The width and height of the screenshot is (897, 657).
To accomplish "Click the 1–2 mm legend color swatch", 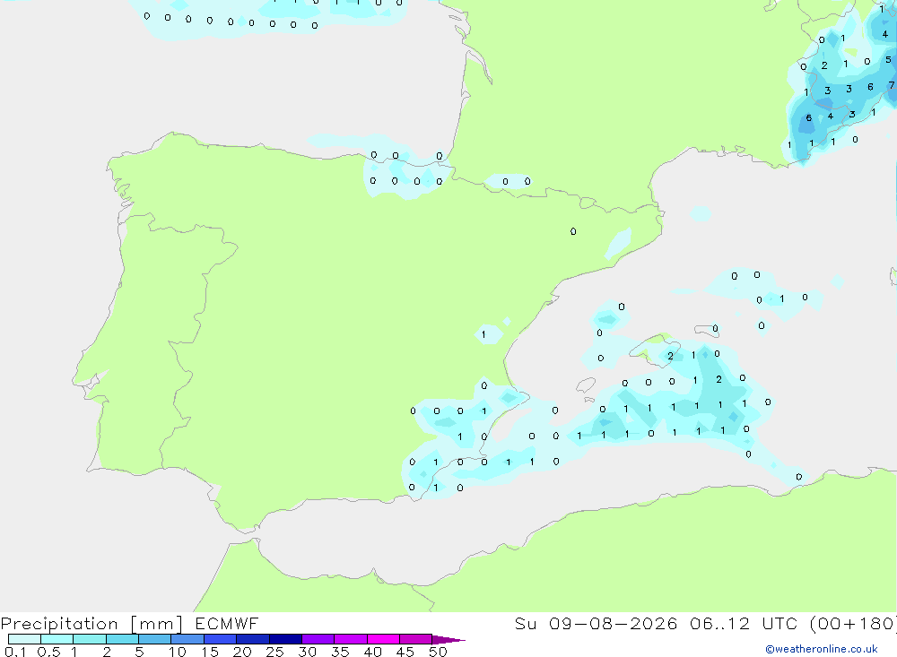I will click(x=89, y=639).
